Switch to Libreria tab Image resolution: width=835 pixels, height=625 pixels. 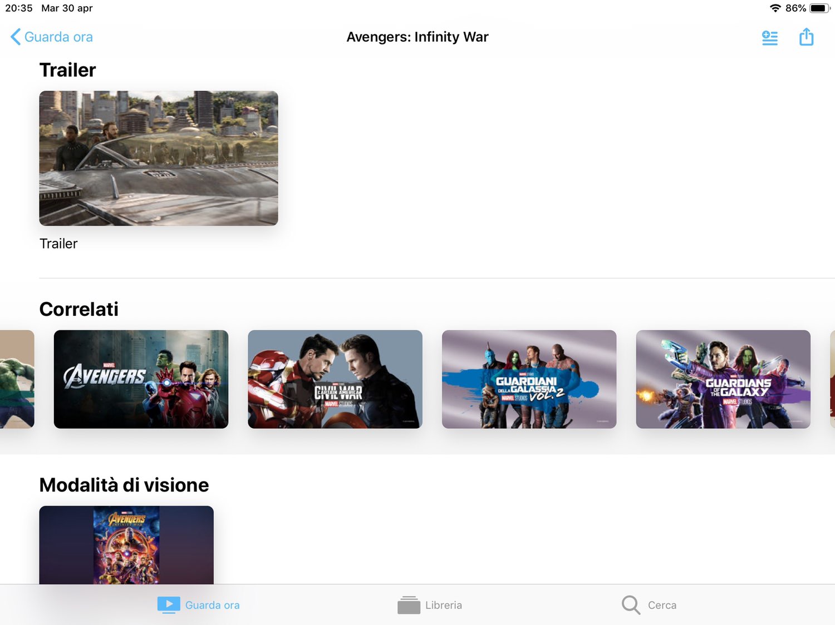(x=430, y=605)
